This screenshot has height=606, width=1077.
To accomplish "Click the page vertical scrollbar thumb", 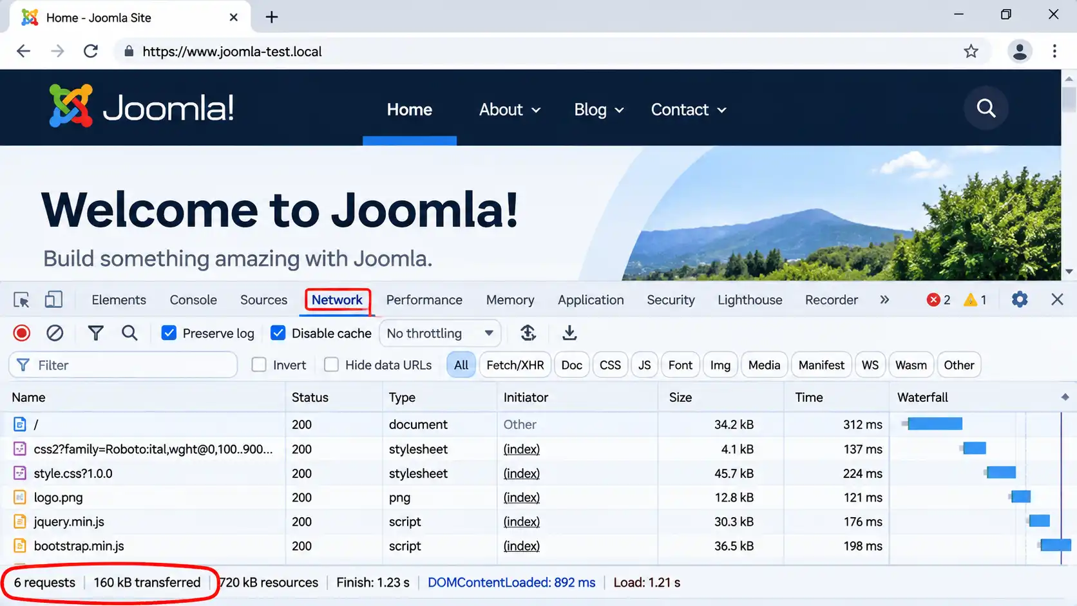I will pyautogui.click(x=1069, y=99).
